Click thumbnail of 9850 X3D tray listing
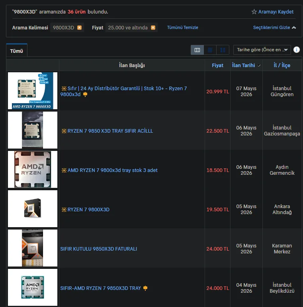303x307 pixels. coord(33,130)
